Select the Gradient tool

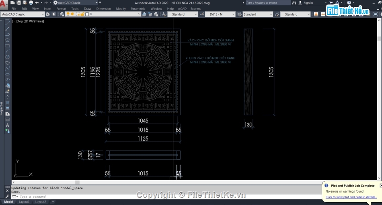[8, 108]
